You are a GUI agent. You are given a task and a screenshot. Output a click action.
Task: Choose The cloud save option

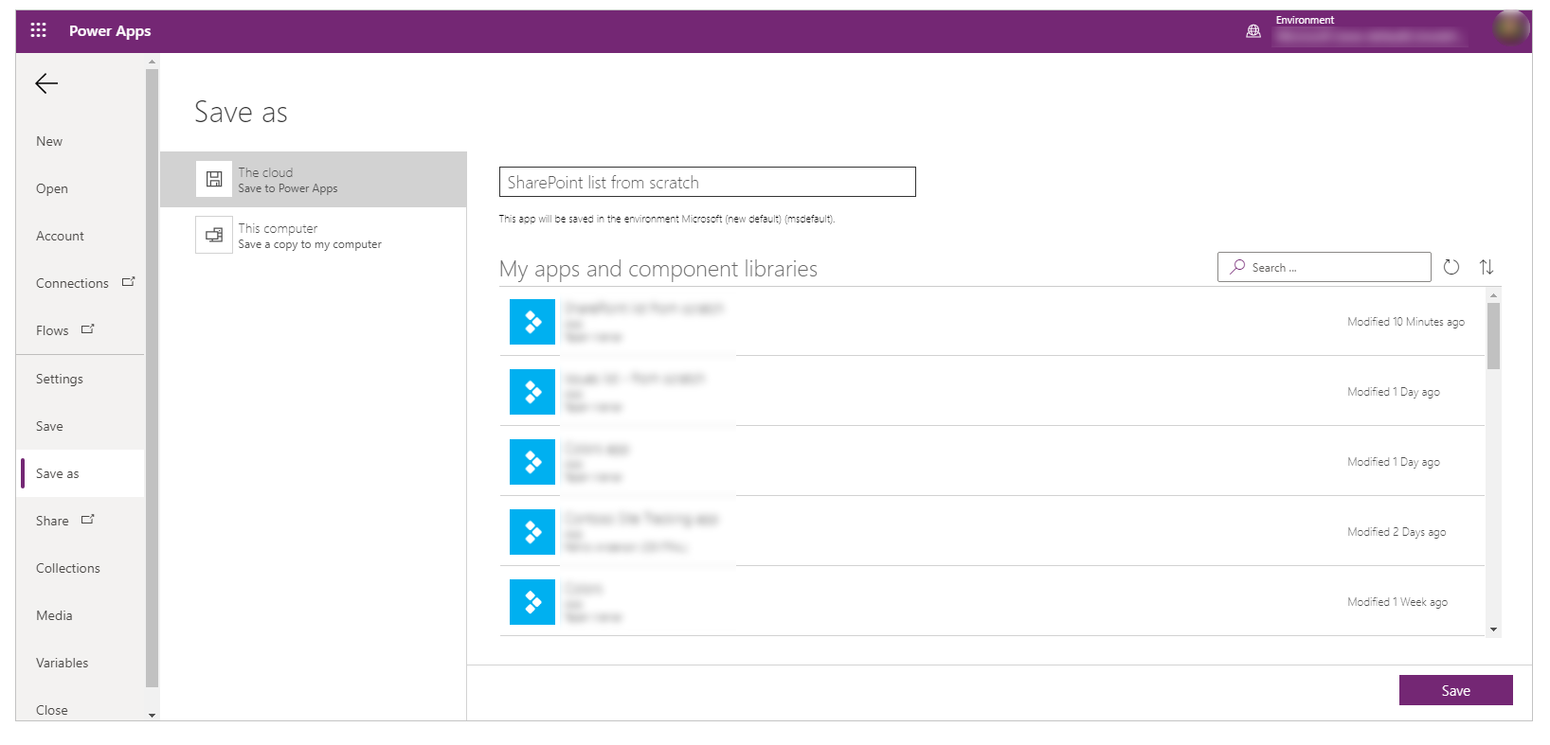click(x=314, y=179)
